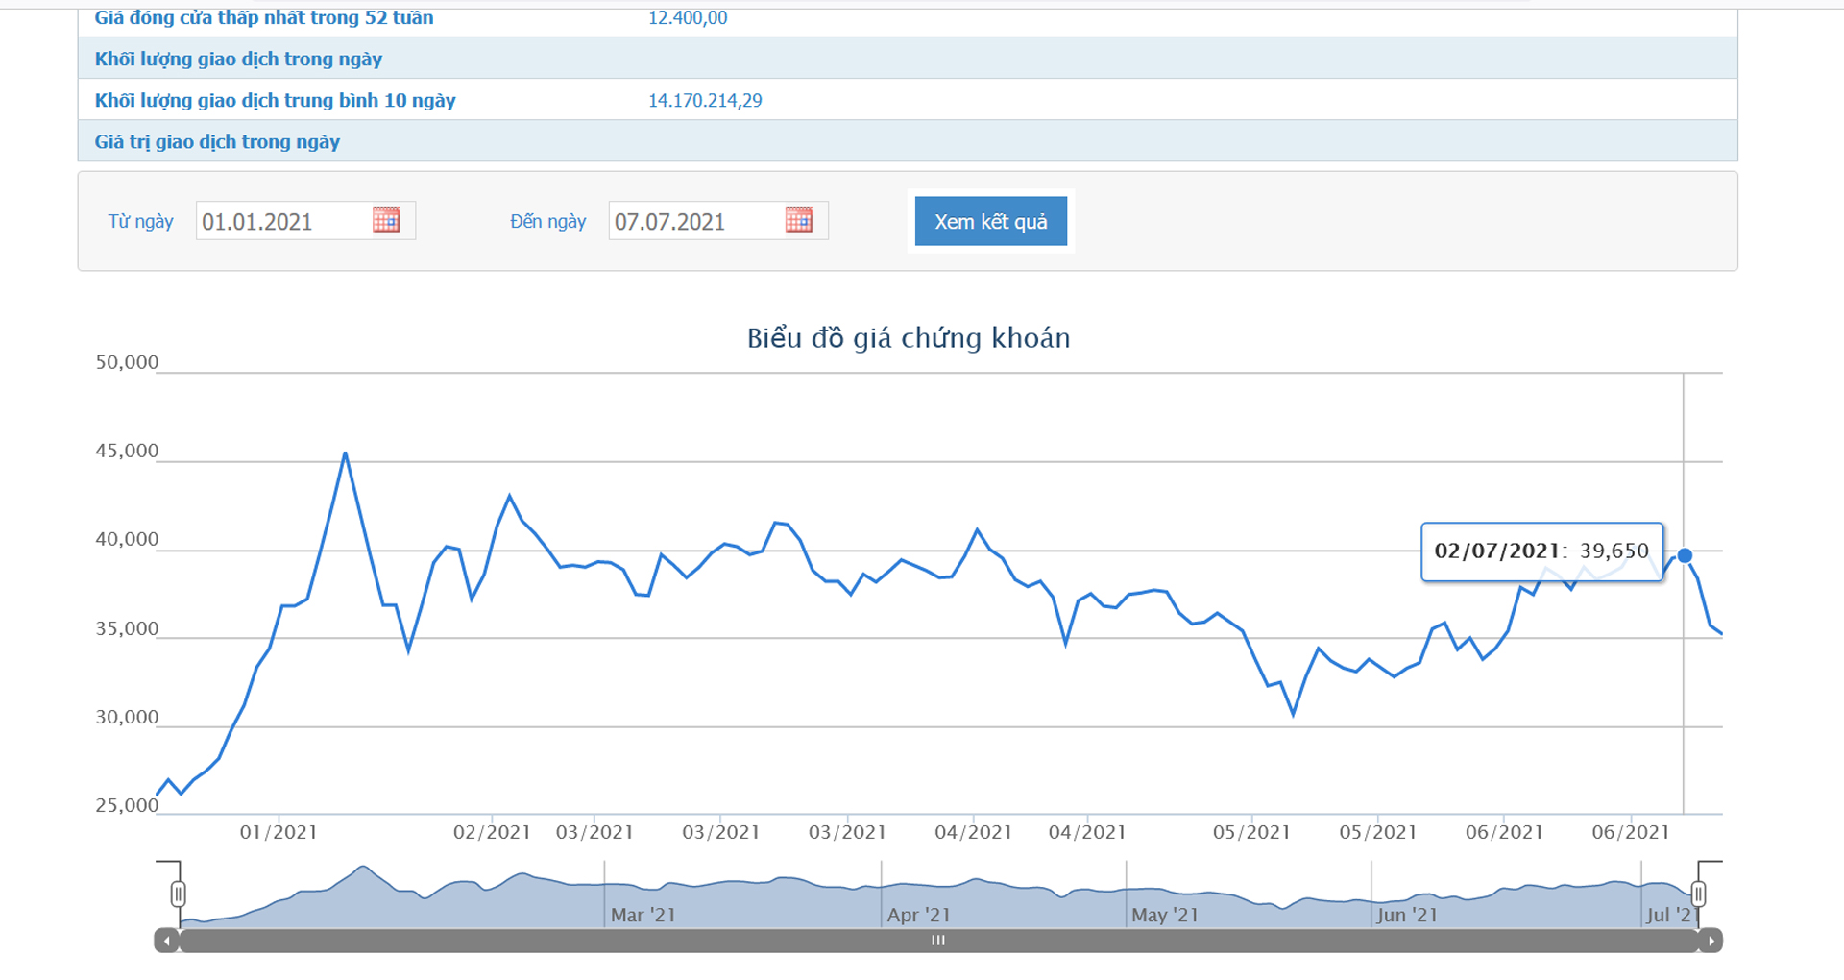Viewport: 1844px width, 980px height.
Task: Click the May '21 area in navigator
Action: pos(1164,915)
